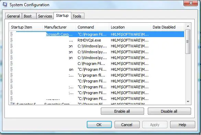Image resolution: width=201 pixels, height=135 pixels.
Task: Select the highlighted "C:\Program Fil..." command cell
Action: (92, 34)
